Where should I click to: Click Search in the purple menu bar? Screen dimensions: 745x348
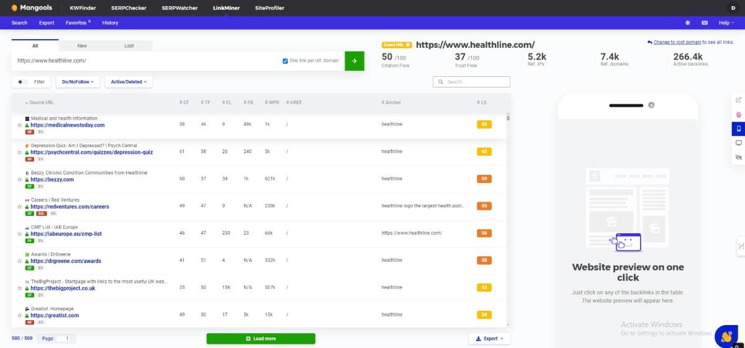click(x=19, y=23)
